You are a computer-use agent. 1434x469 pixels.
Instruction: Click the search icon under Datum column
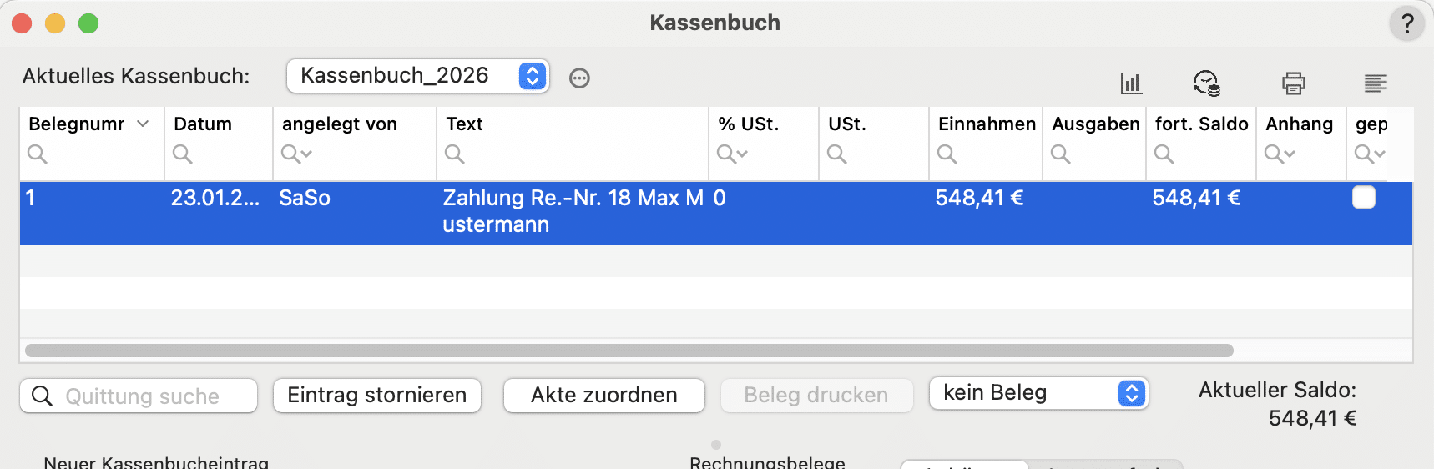point(183,154)
